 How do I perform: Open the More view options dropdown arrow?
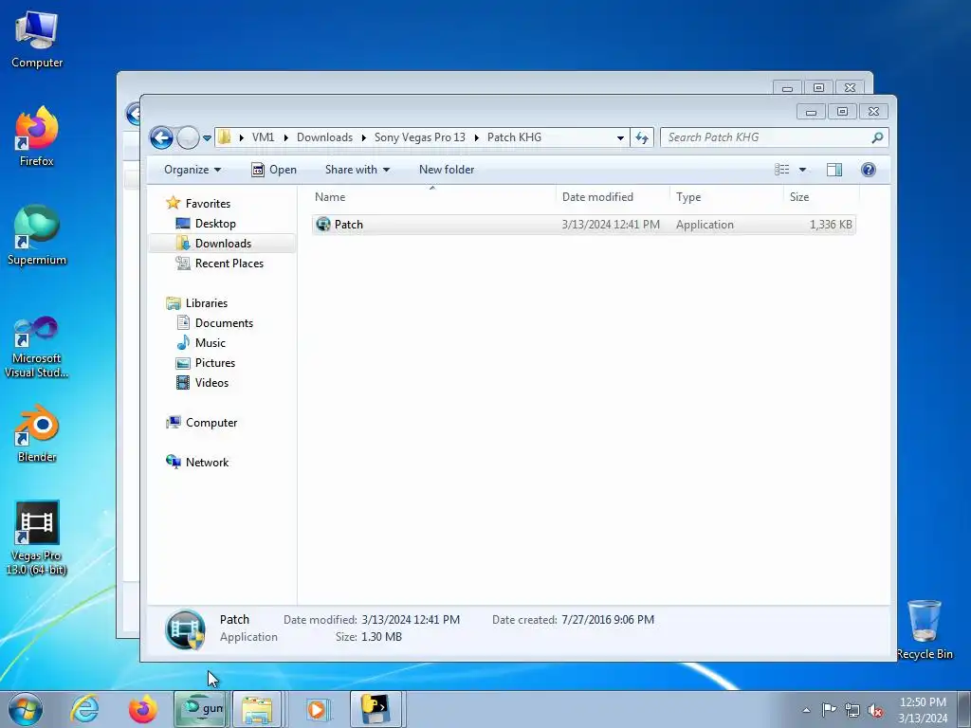coord(802,170)
